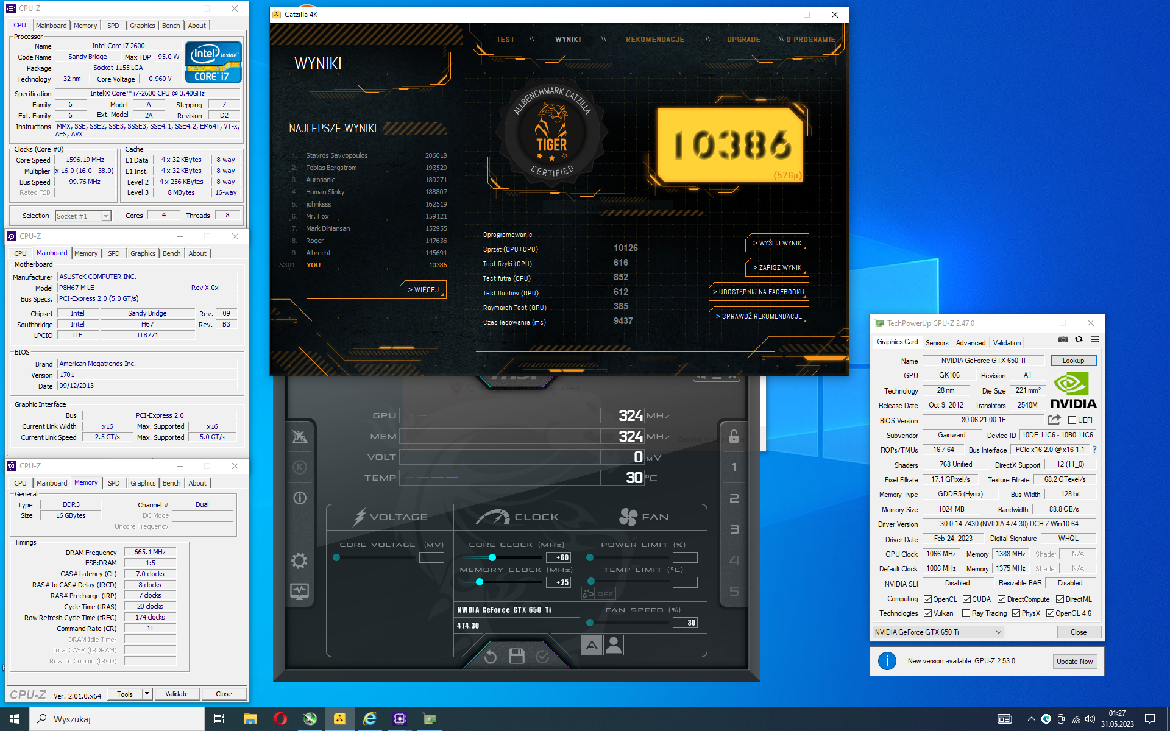The width and height of the screenshot is (1170, 731).
Task: Open Bench tab in top CPU-Z window
Action: tap(171, 26)
